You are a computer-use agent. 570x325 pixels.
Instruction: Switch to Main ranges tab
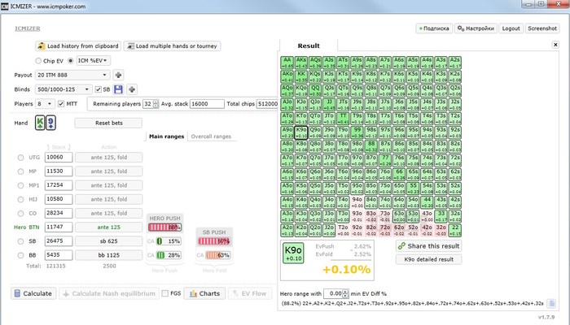166,136
